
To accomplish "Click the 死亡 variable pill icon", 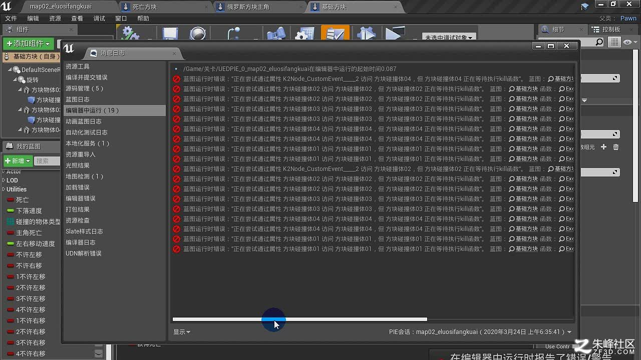I will coord(10,200).
